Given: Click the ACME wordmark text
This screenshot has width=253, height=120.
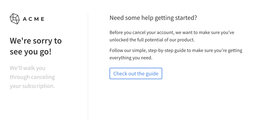Looking at the screenshot, I should (33, 19).
